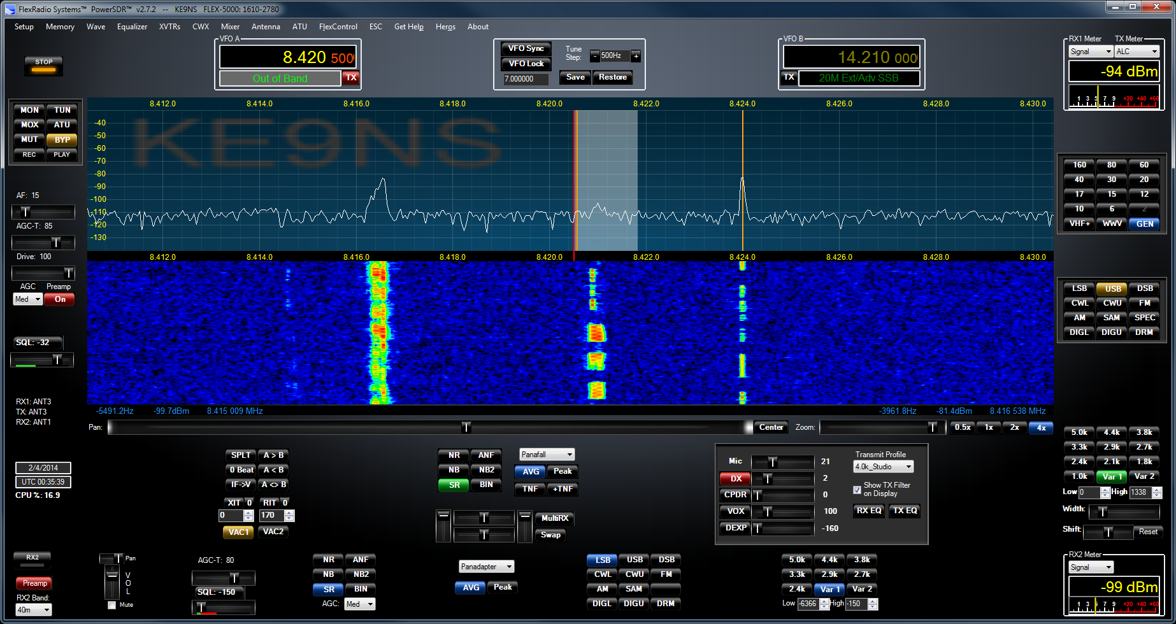Viewport: 1176px width, 624px height.
Task: Check the RX2 Mute checkbox
Action: 112,605
